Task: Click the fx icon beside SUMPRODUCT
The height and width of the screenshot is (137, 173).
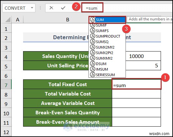Action: [93, 36]
